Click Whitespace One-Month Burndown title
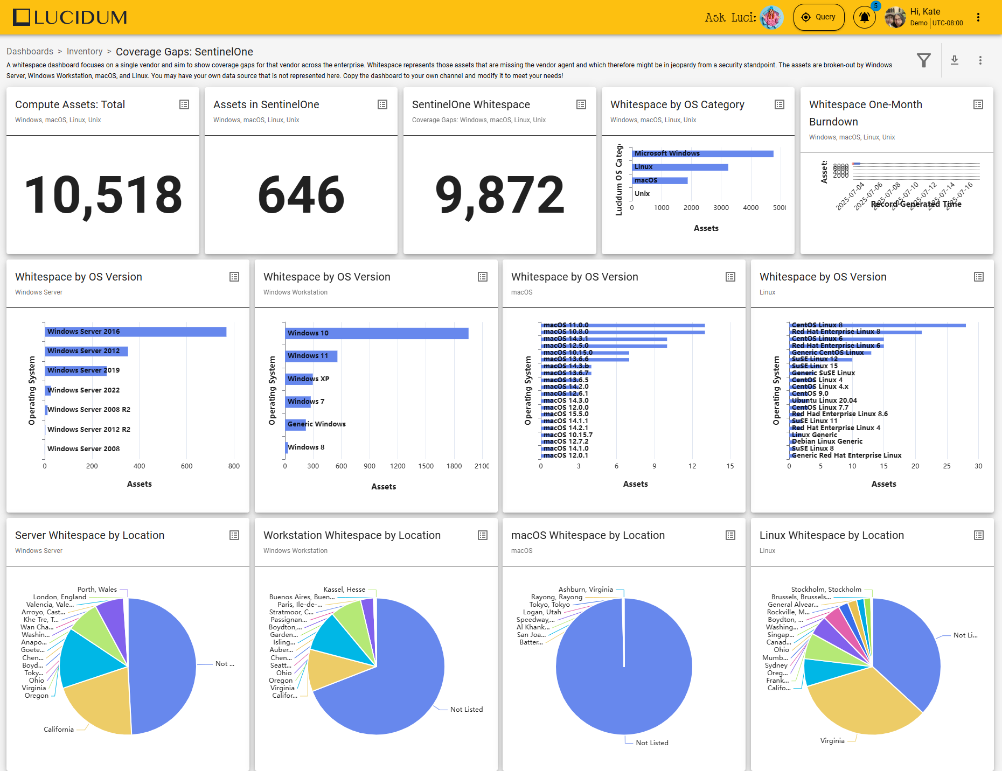This screenshot has width=1002, height=771. coord(866,113)
